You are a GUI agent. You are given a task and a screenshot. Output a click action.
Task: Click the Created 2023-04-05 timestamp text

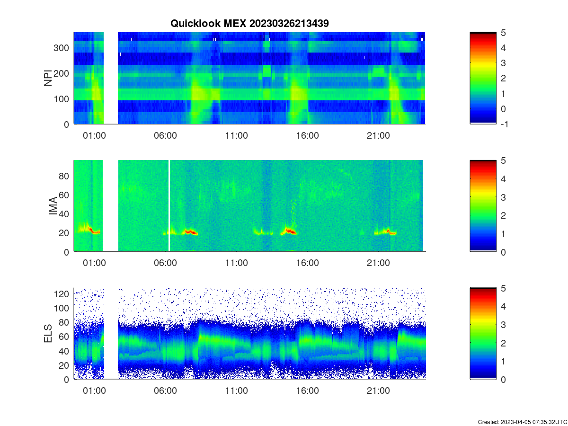522,422
